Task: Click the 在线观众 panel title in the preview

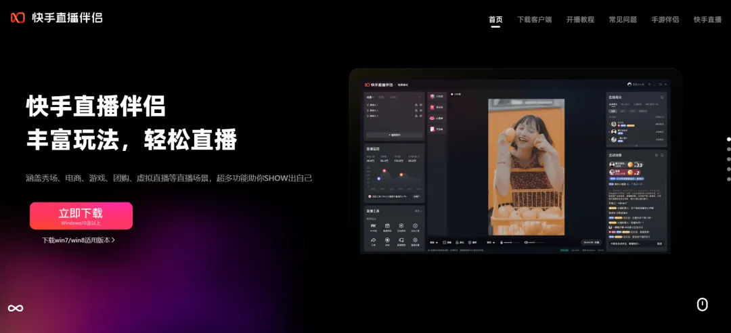Action: [x=615, y=97]
